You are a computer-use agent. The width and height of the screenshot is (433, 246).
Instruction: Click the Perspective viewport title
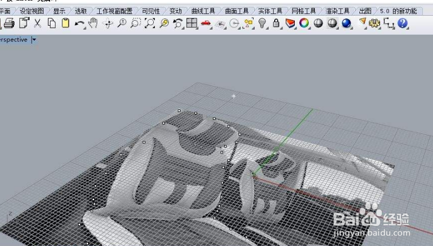13,40
